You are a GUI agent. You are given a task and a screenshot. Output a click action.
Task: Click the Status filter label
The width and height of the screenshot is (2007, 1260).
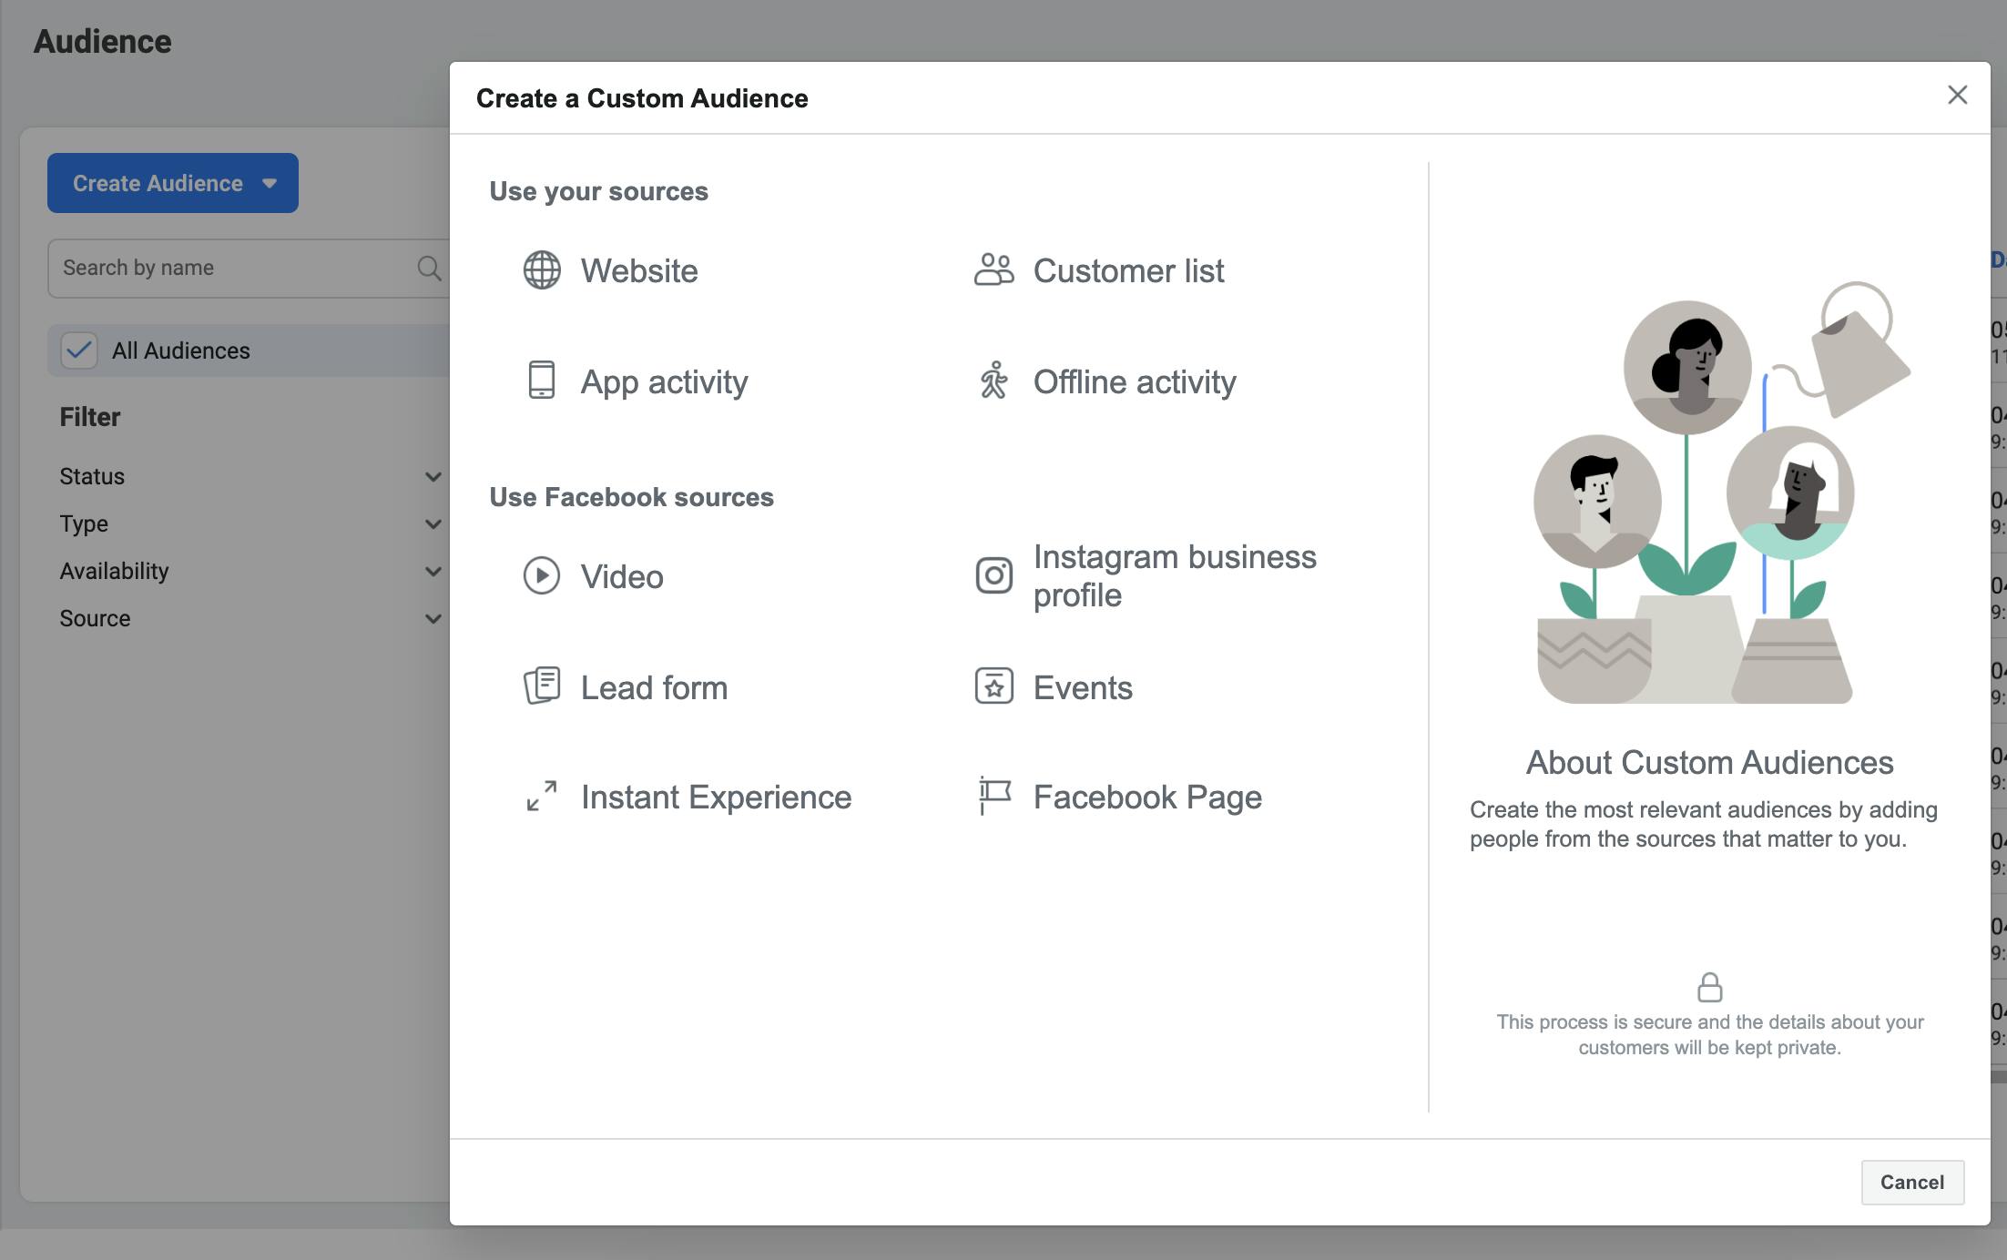[x=92, y=476]
